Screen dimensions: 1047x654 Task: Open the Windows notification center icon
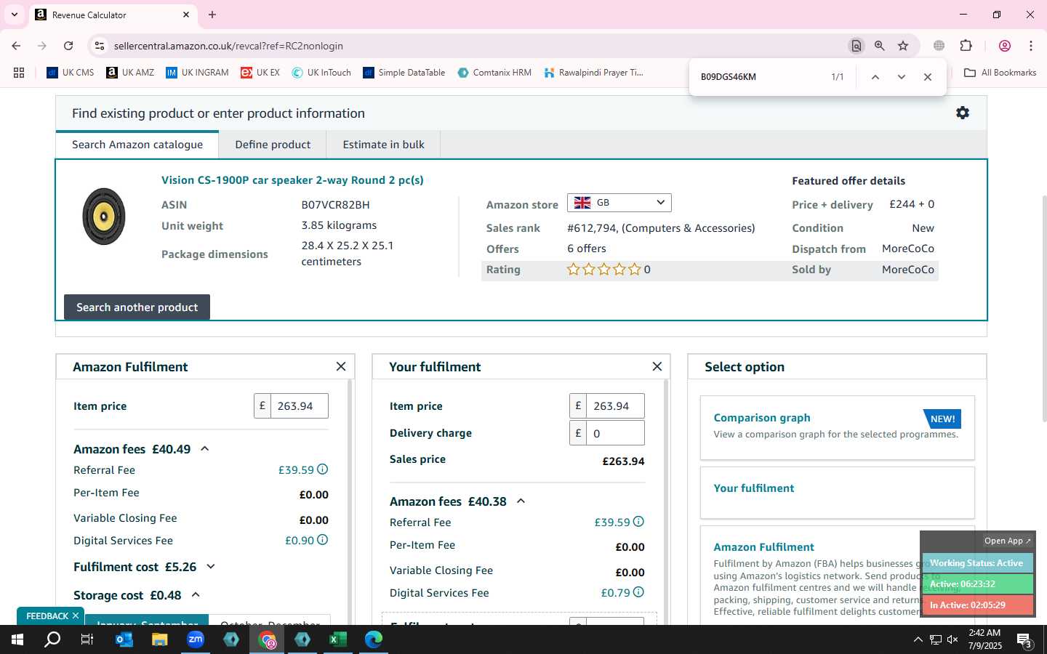(1024, 640)
